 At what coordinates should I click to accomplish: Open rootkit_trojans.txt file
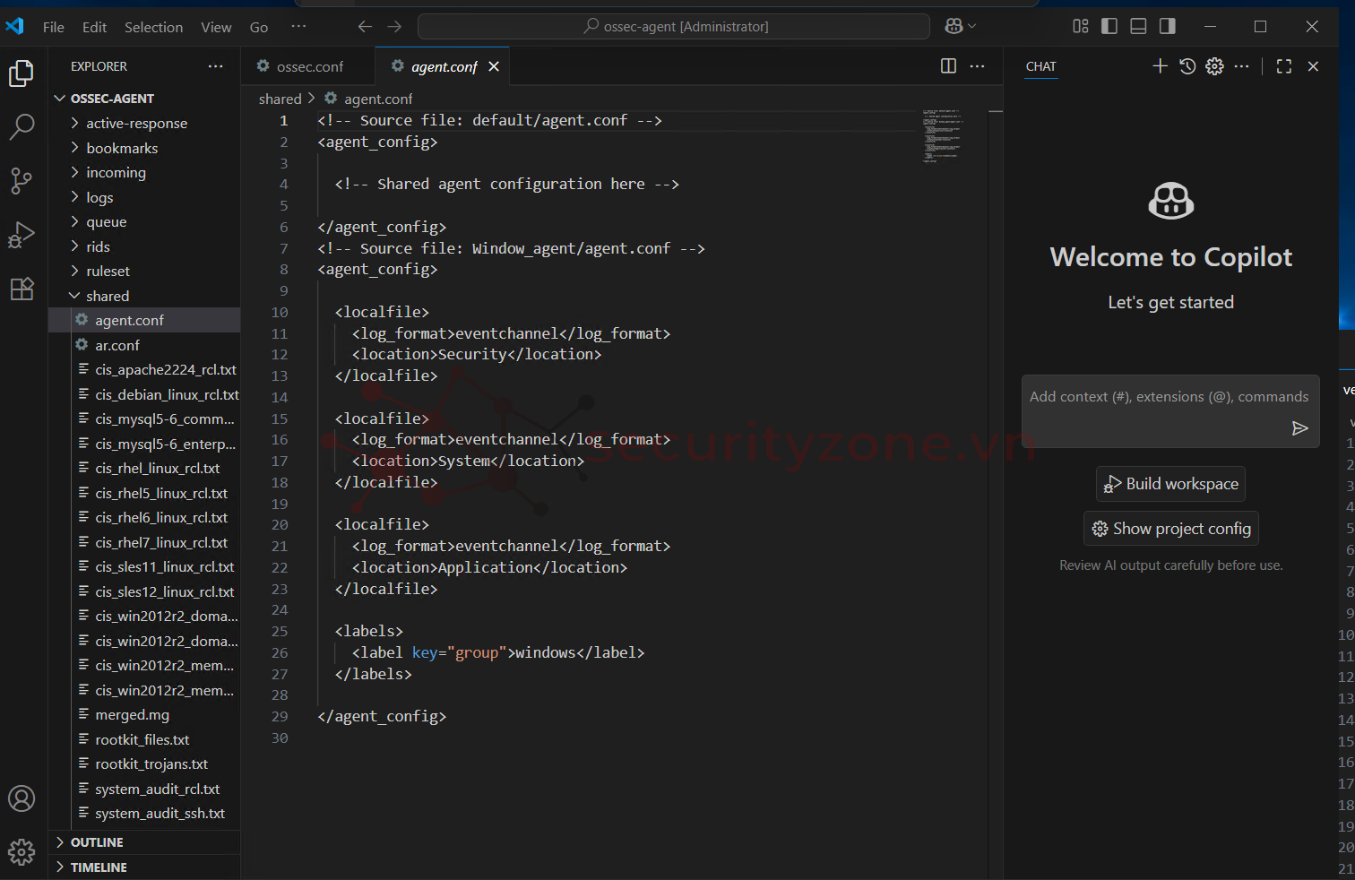(x=144, y=764)
